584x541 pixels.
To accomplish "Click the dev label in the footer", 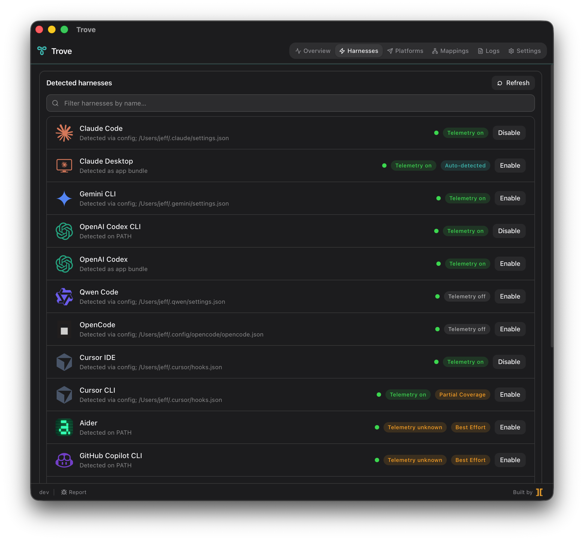I will point(44,492).
